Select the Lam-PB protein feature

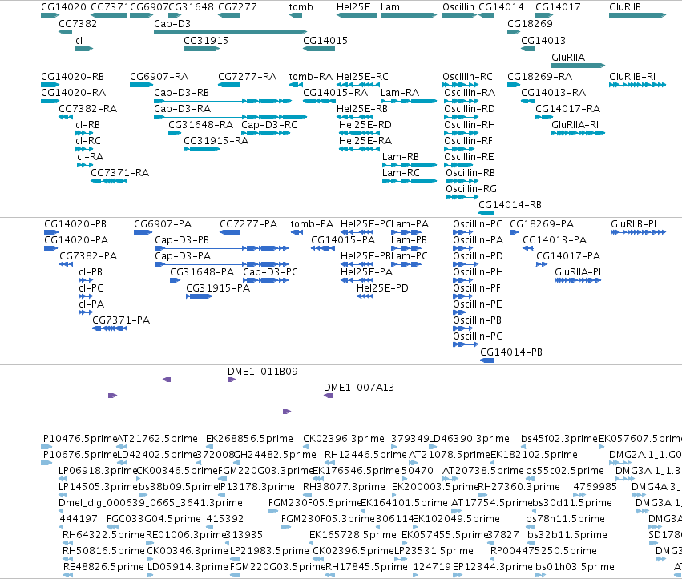point(406,248)
